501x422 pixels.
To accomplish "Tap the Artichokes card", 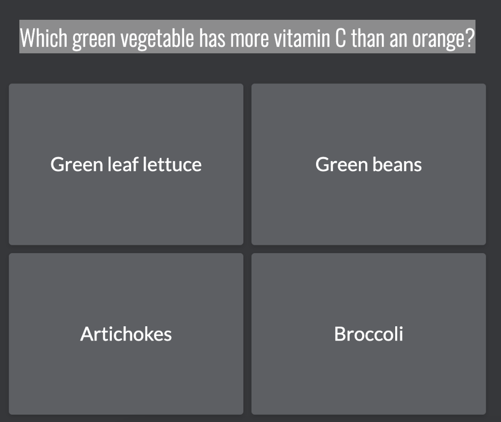I will [x=126, y=334].
